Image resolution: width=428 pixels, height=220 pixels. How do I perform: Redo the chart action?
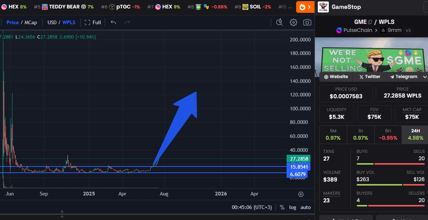pyautogui.click(x=127, y=22)
